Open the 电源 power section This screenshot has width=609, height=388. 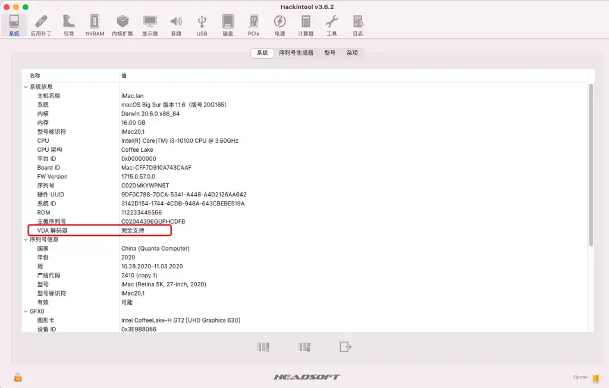tap(280, 26)
